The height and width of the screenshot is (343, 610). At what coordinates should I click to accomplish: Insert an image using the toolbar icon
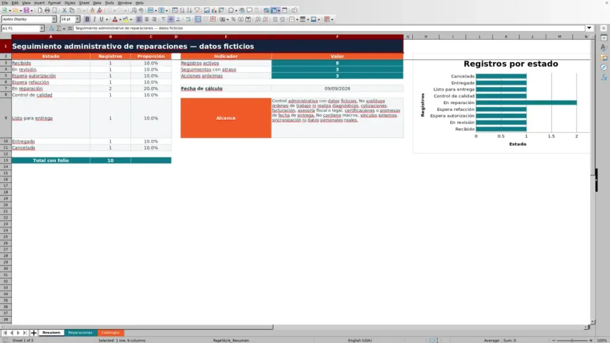(x=207, y=11)
